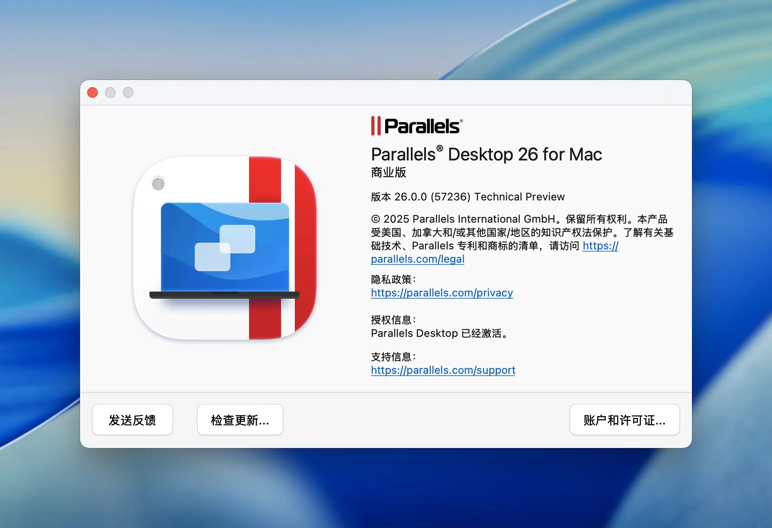Click the 商业版 edition label
Image resolution: width=772 pixels, height=528 pixels.
(x=388, y=173)
